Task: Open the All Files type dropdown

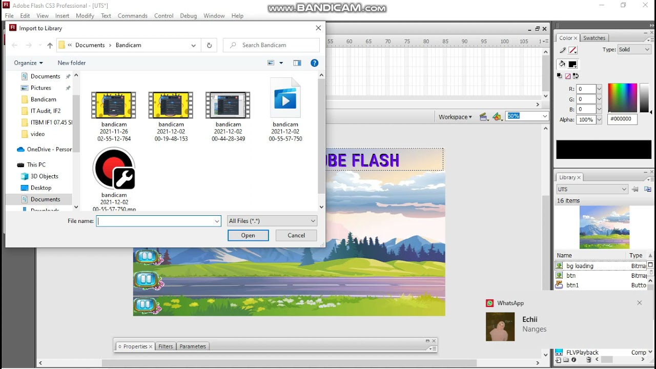Action: (272, 221)
